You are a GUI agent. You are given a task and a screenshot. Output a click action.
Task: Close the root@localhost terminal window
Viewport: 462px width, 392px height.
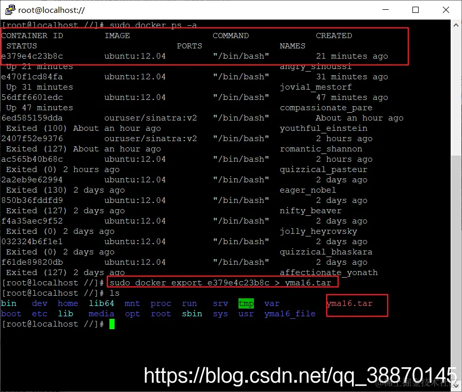446,10
